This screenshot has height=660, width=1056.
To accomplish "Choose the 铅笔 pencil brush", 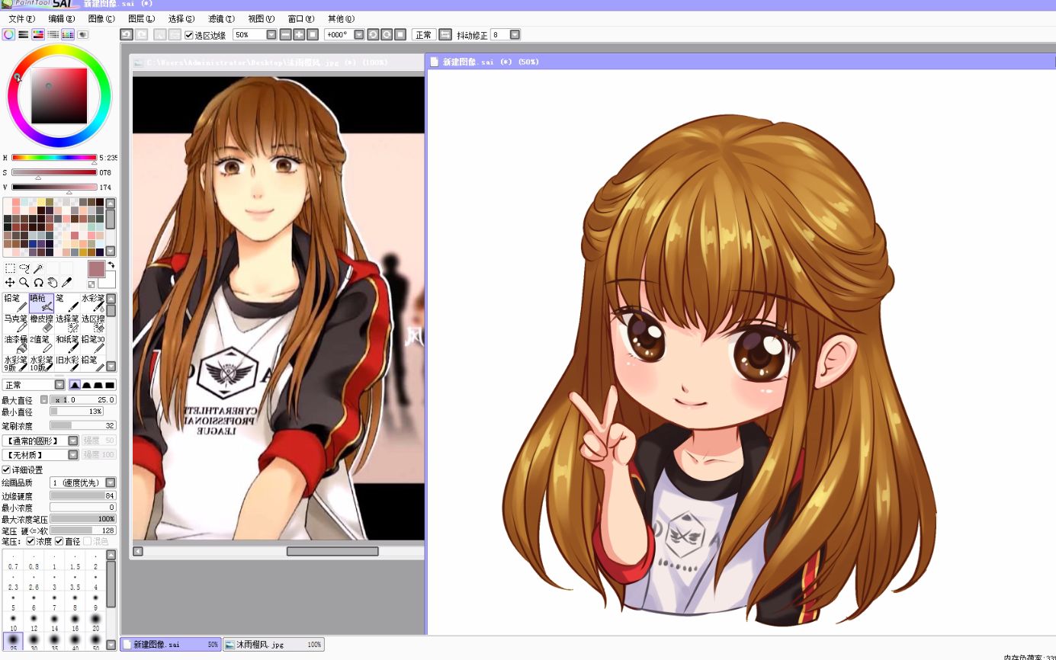I will point(15,303).
